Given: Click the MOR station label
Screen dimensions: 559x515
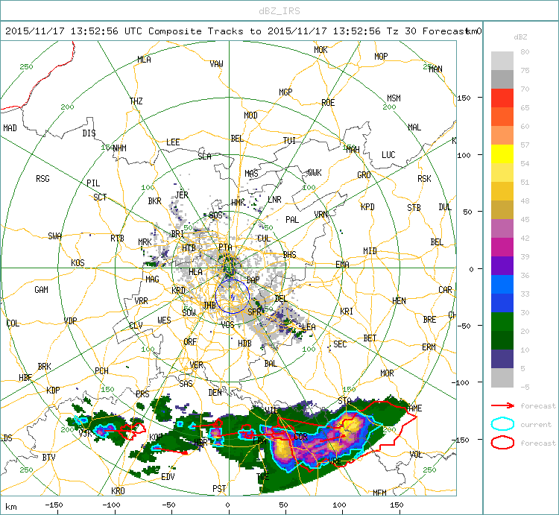Looking at the screenshot, I should (387, 373).
